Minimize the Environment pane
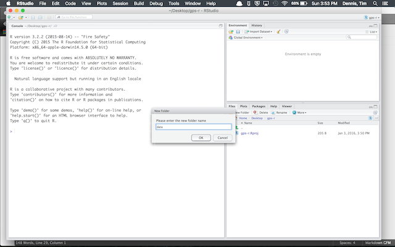This screenshot has width=395, height=247. (x=370, y=26)
